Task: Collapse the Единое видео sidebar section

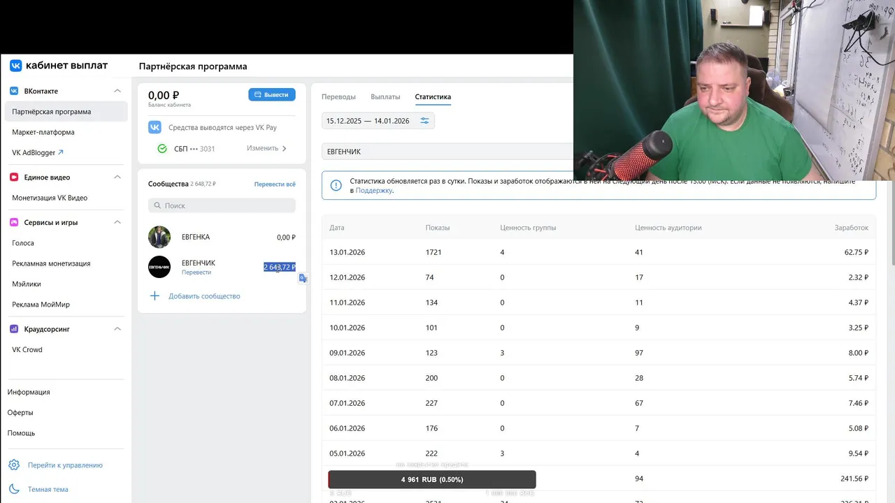Action: [117, 177]
